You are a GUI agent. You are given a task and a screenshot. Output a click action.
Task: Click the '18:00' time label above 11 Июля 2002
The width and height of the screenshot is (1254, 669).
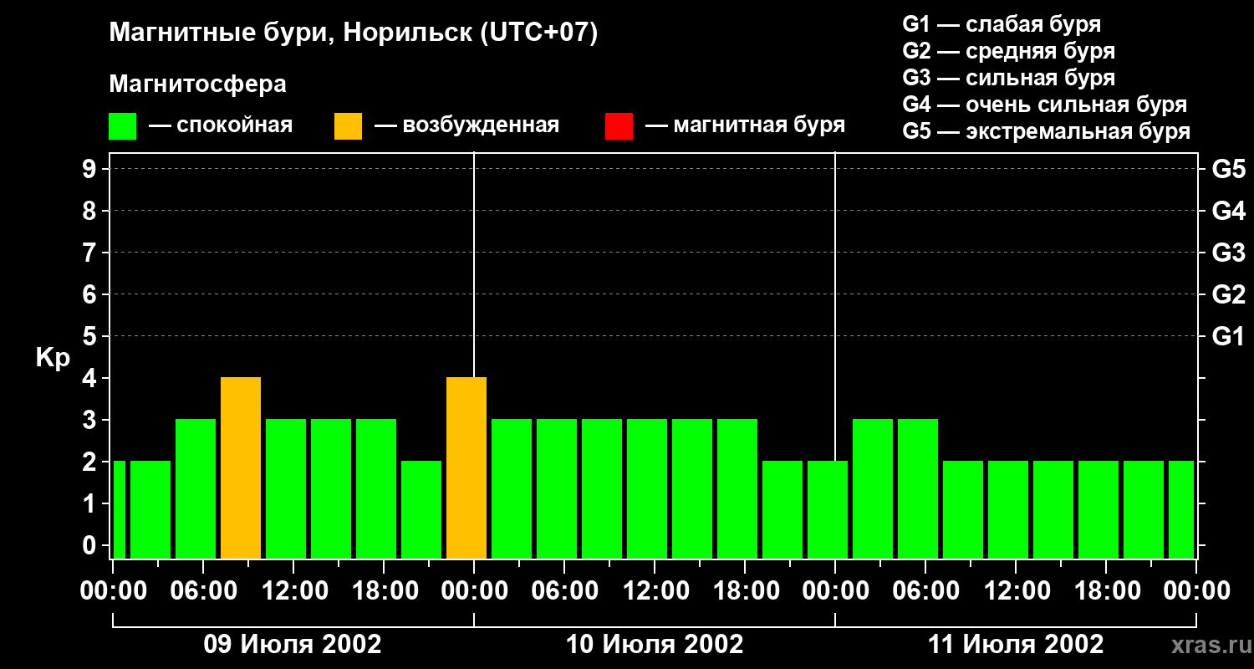[x=1106, y=591]
